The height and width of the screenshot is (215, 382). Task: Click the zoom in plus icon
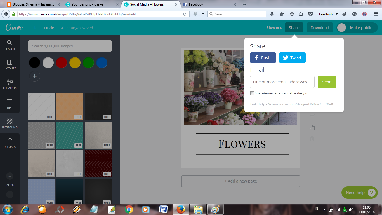click(x=10, y=176)
